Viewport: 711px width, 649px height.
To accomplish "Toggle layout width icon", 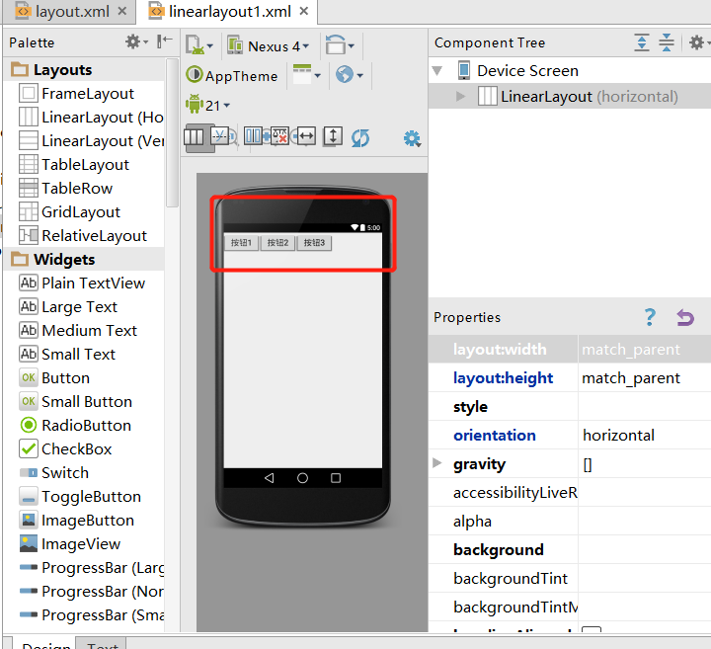I will (x=304, y=136).
